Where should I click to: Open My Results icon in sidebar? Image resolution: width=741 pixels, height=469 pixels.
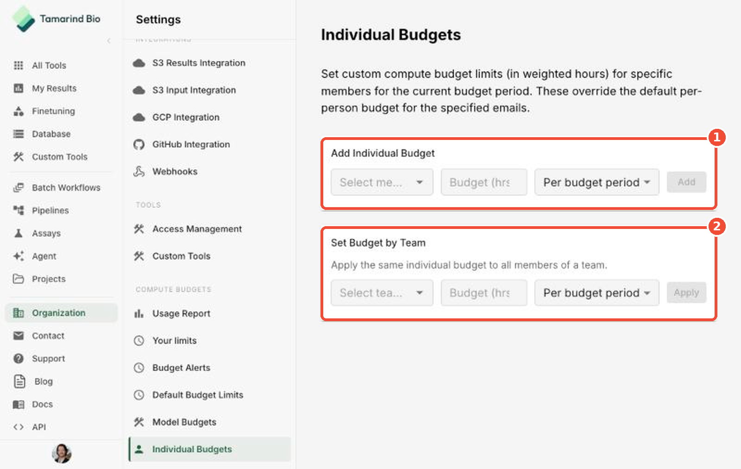click(19, 88)
